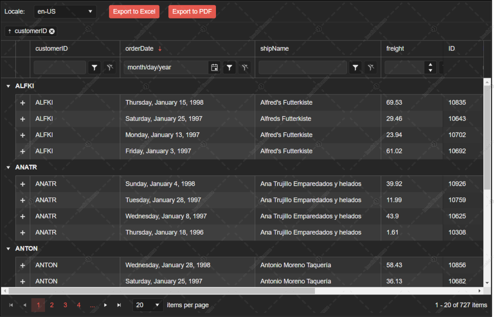Expand detail row for order 10835

(x=22, y=103)
